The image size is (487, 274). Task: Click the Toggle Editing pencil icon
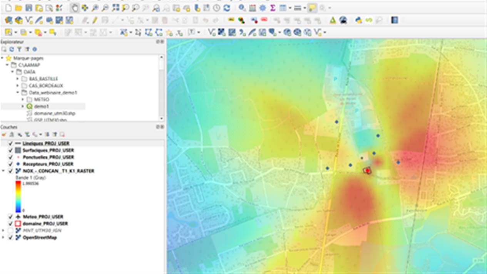(95, 20)
